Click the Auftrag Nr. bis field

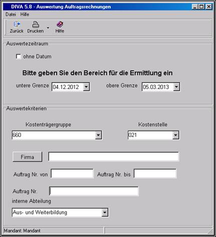[155, 173]
